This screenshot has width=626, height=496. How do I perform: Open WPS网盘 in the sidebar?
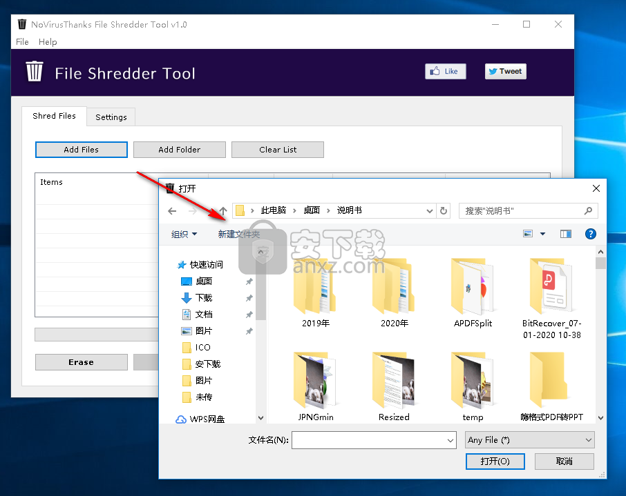pyautogui.click(x=207, y=419)
